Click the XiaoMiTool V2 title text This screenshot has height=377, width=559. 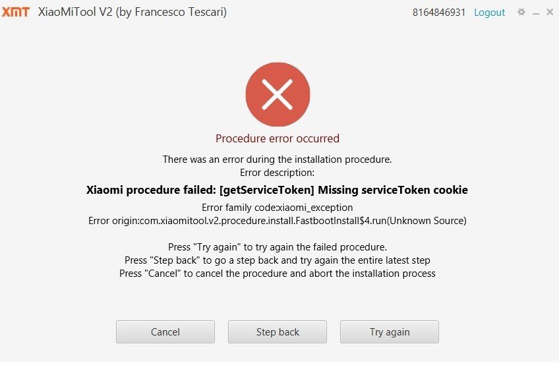(x=132, y=12)
